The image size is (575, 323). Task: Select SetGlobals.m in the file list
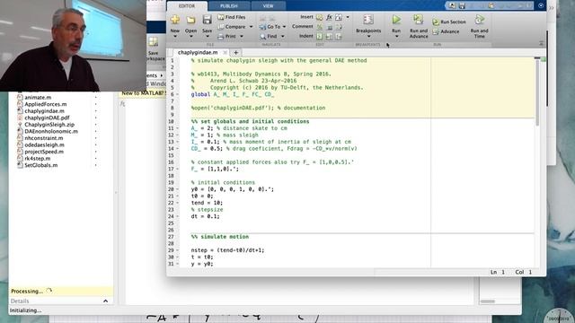pos(41,165)
